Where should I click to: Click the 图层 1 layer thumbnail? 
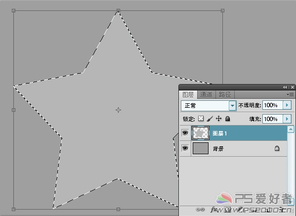coord(201,133)
